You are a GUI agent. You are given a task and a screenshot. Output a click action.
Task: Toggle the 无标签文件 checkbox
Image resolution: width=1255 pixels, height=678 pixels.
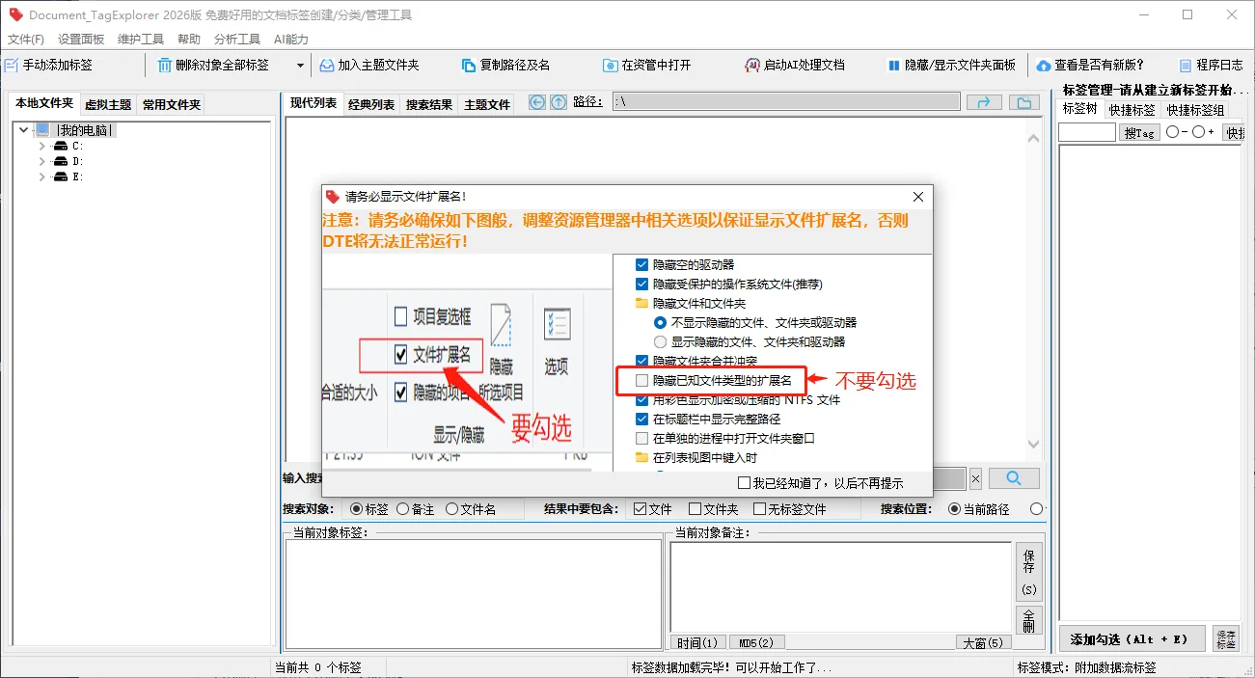coord(759,508)
